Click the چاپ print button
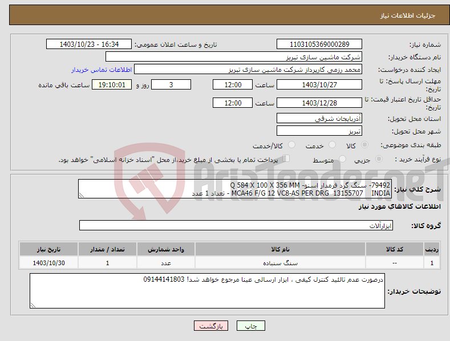 coord(251,326)
